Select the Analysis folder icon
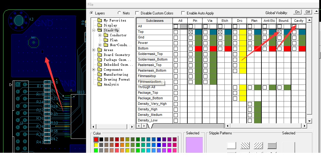Screen dimensions: 321x166 [x=99, y=84]
